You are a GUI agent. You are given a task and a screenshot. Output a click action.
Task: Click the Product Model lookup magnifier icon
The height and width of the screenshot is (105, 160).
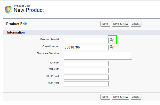coord(112,40)
